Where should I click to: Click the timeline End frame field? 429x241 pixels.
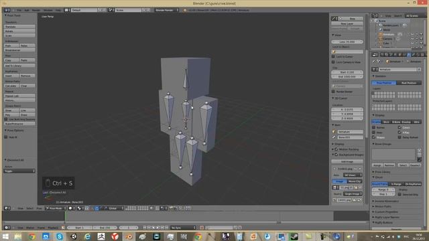pos(105,228)
